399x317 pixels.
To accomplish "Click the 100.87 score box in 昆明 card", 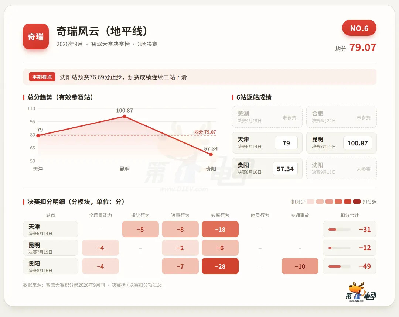I will [358, 143].
